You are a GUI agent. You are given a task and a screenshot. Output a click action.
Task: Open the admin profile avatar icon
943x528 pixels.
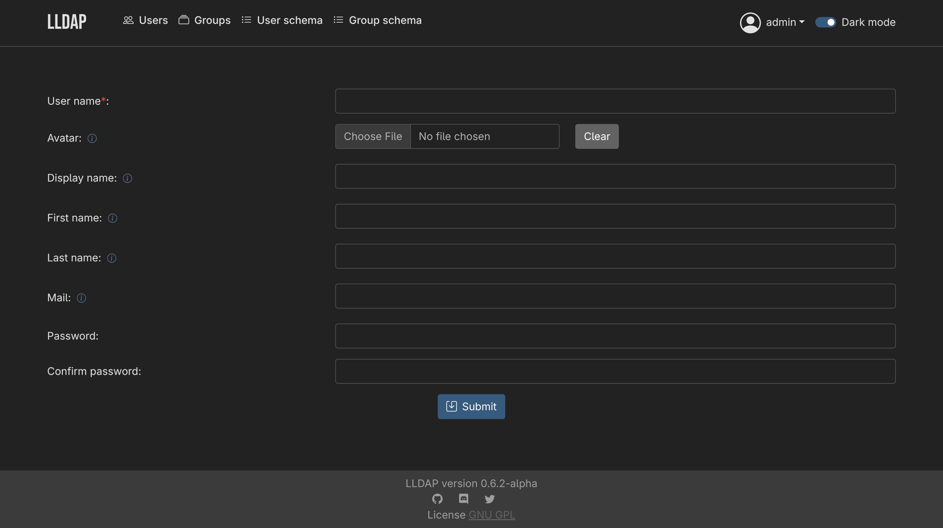point(750,22)
